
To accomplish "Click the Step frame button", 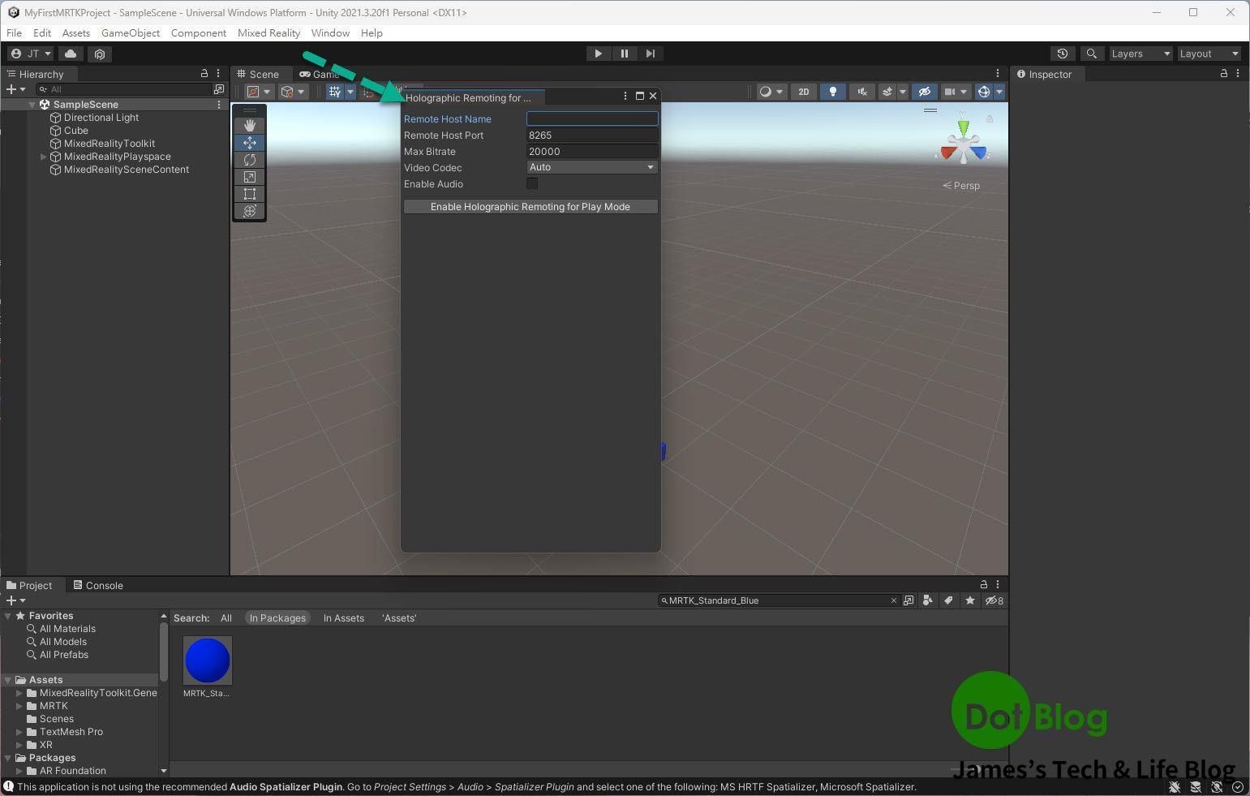I will point(651,54).
